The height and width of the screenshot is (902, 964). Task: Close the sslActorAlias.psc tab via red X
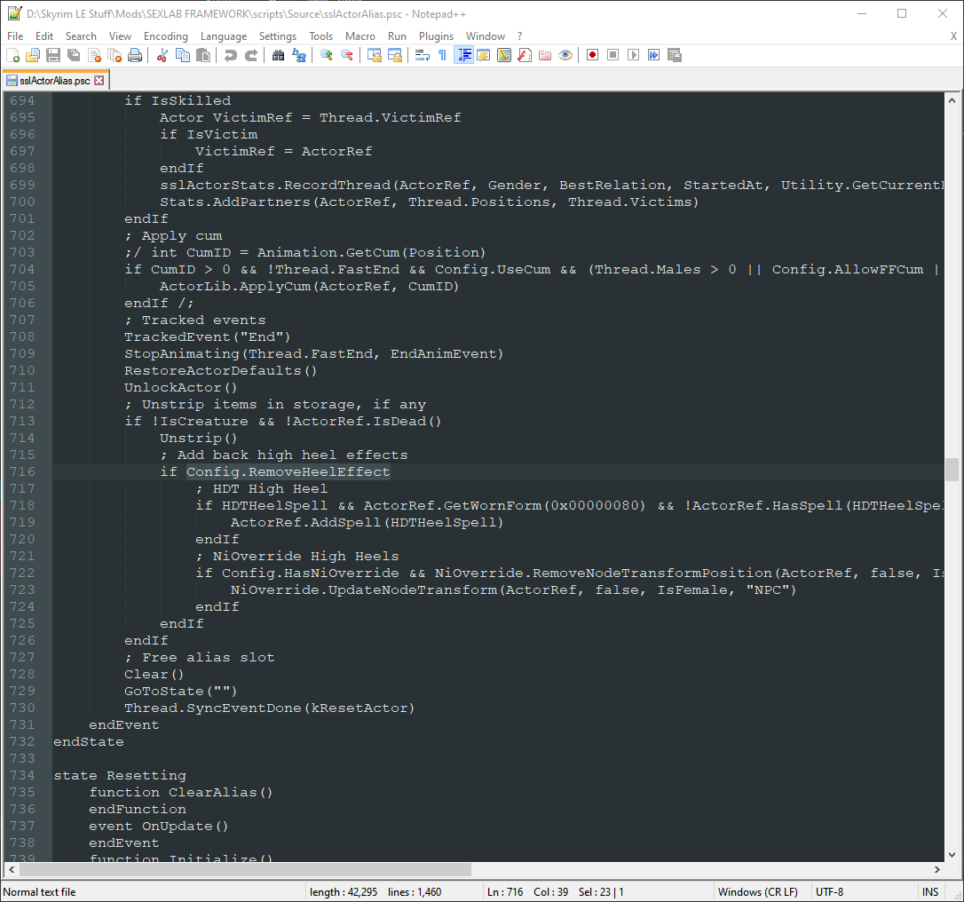click(x=99, y=81)
